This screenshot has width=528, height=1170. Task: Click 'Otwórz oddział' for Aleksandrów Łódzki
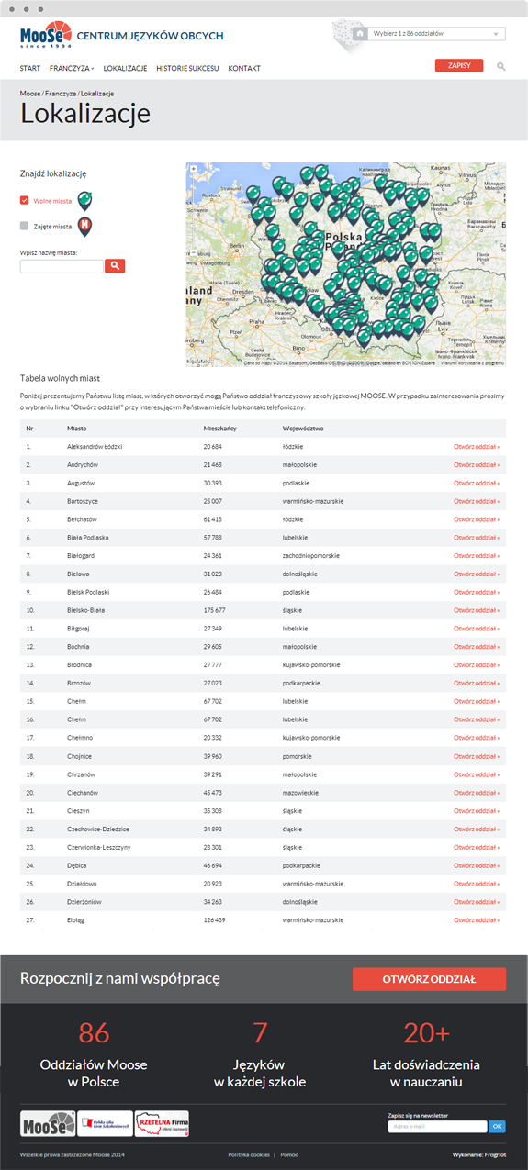(476, 447)
